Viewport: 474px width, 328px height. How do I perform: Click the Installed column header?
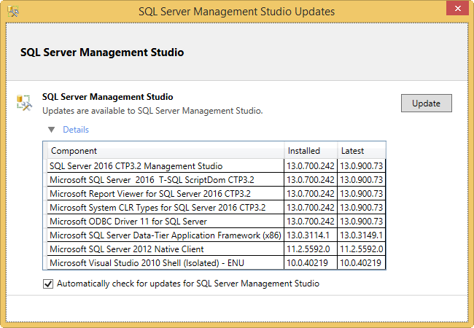tap(303, 151)
